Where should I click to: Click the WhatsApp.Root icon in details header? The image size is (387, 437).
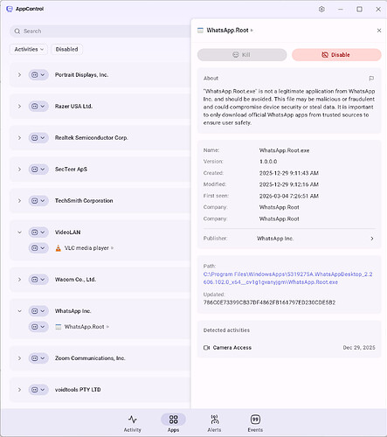tap(200, 31)
